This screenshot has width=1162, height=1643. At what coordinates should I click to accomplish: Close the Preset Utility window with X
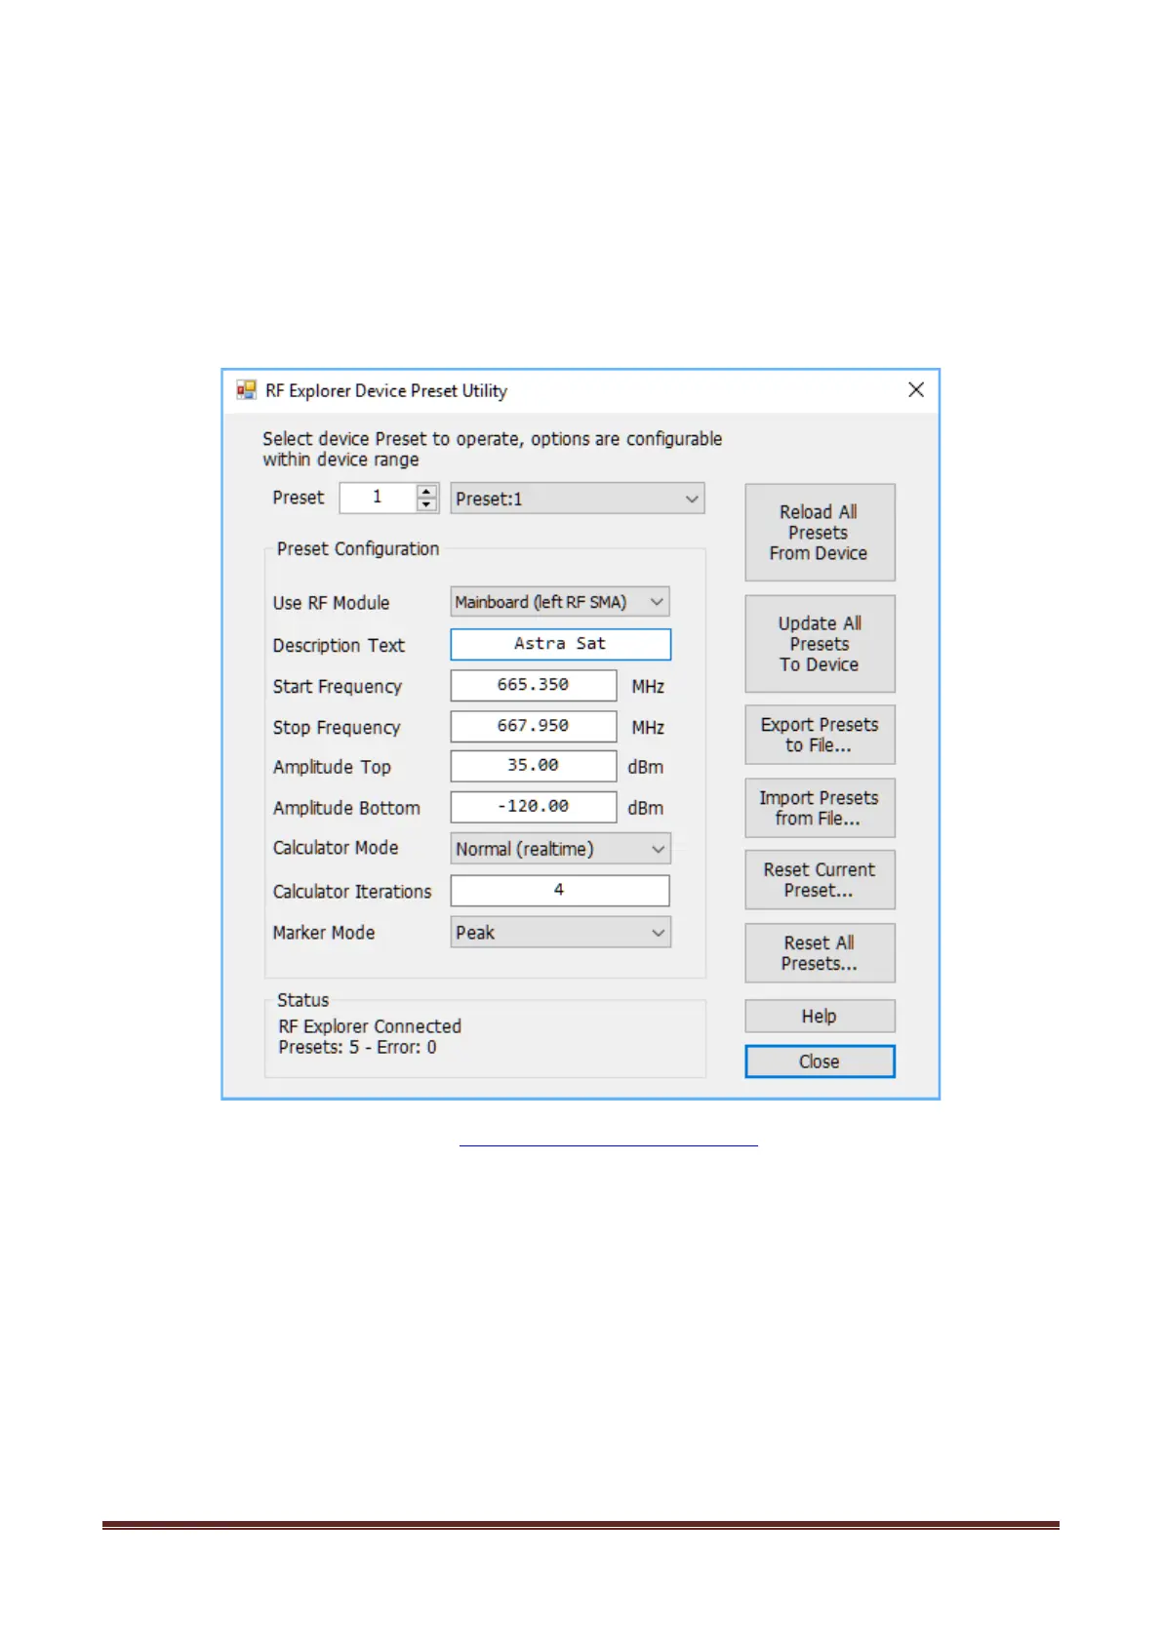pos(916,389)
